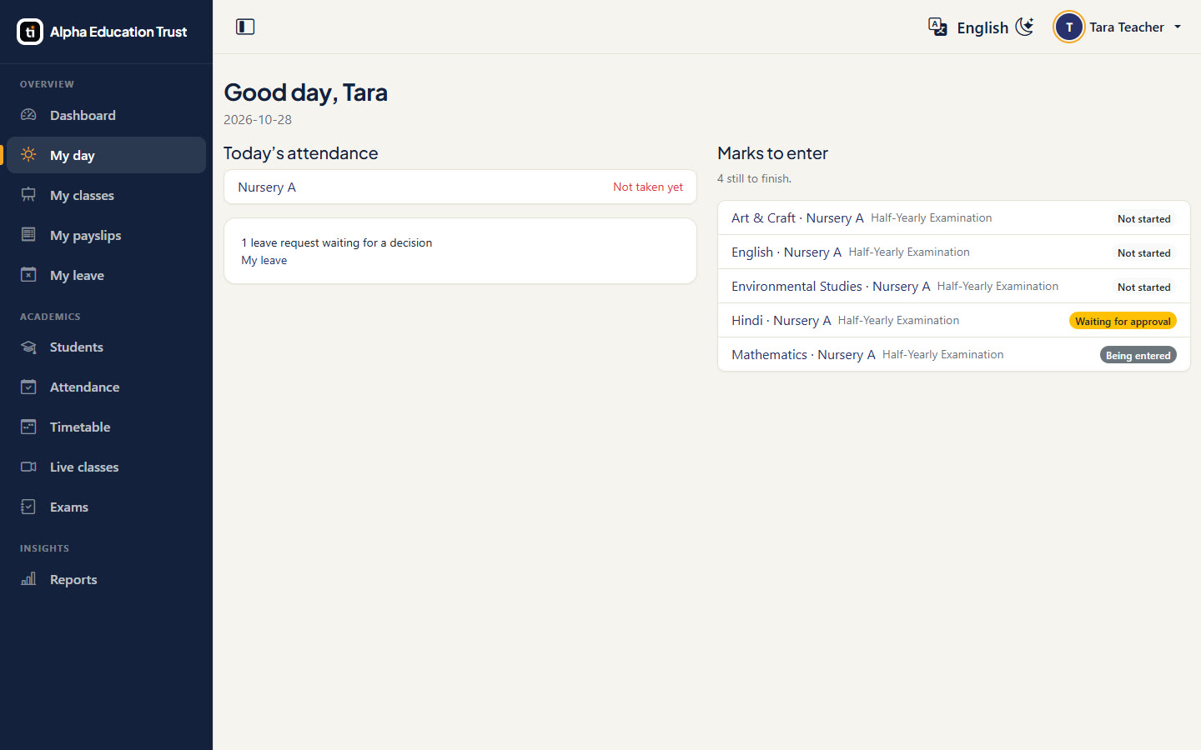Click Not started badge on Art & Craft row
1201x750 pixels.
[1144, 218]
